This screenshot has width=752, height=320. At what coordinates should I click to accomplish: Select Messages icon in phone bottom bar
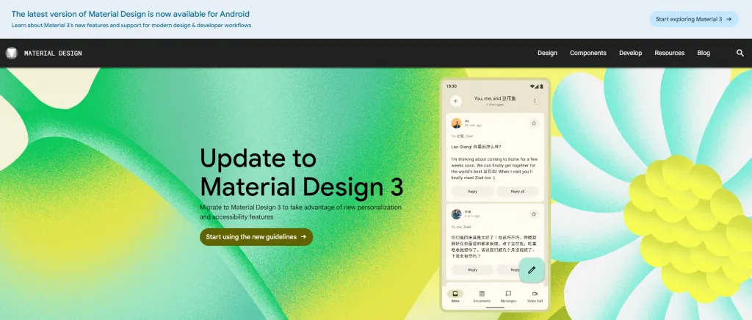(508, 294)
